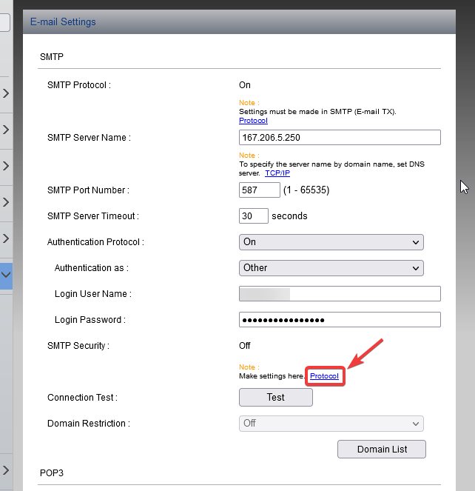
Task: Select the SMTP Server Timeout seconds field
Action: click(254, 216)
